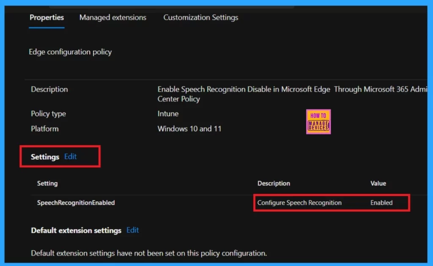Click the Value column header
This screenshot has height=266, width=433.
coord(378,184)
